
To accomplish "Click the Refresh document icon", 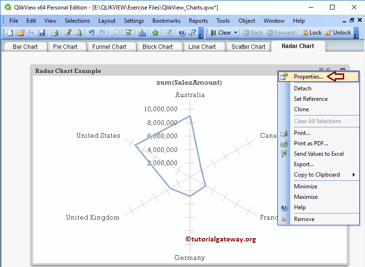I will tap(31, 33).
